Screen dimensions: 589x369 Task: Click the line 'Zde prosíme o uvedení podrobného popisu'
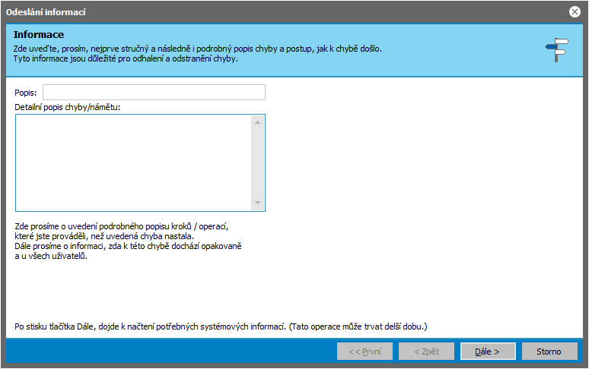coord(122,226)
